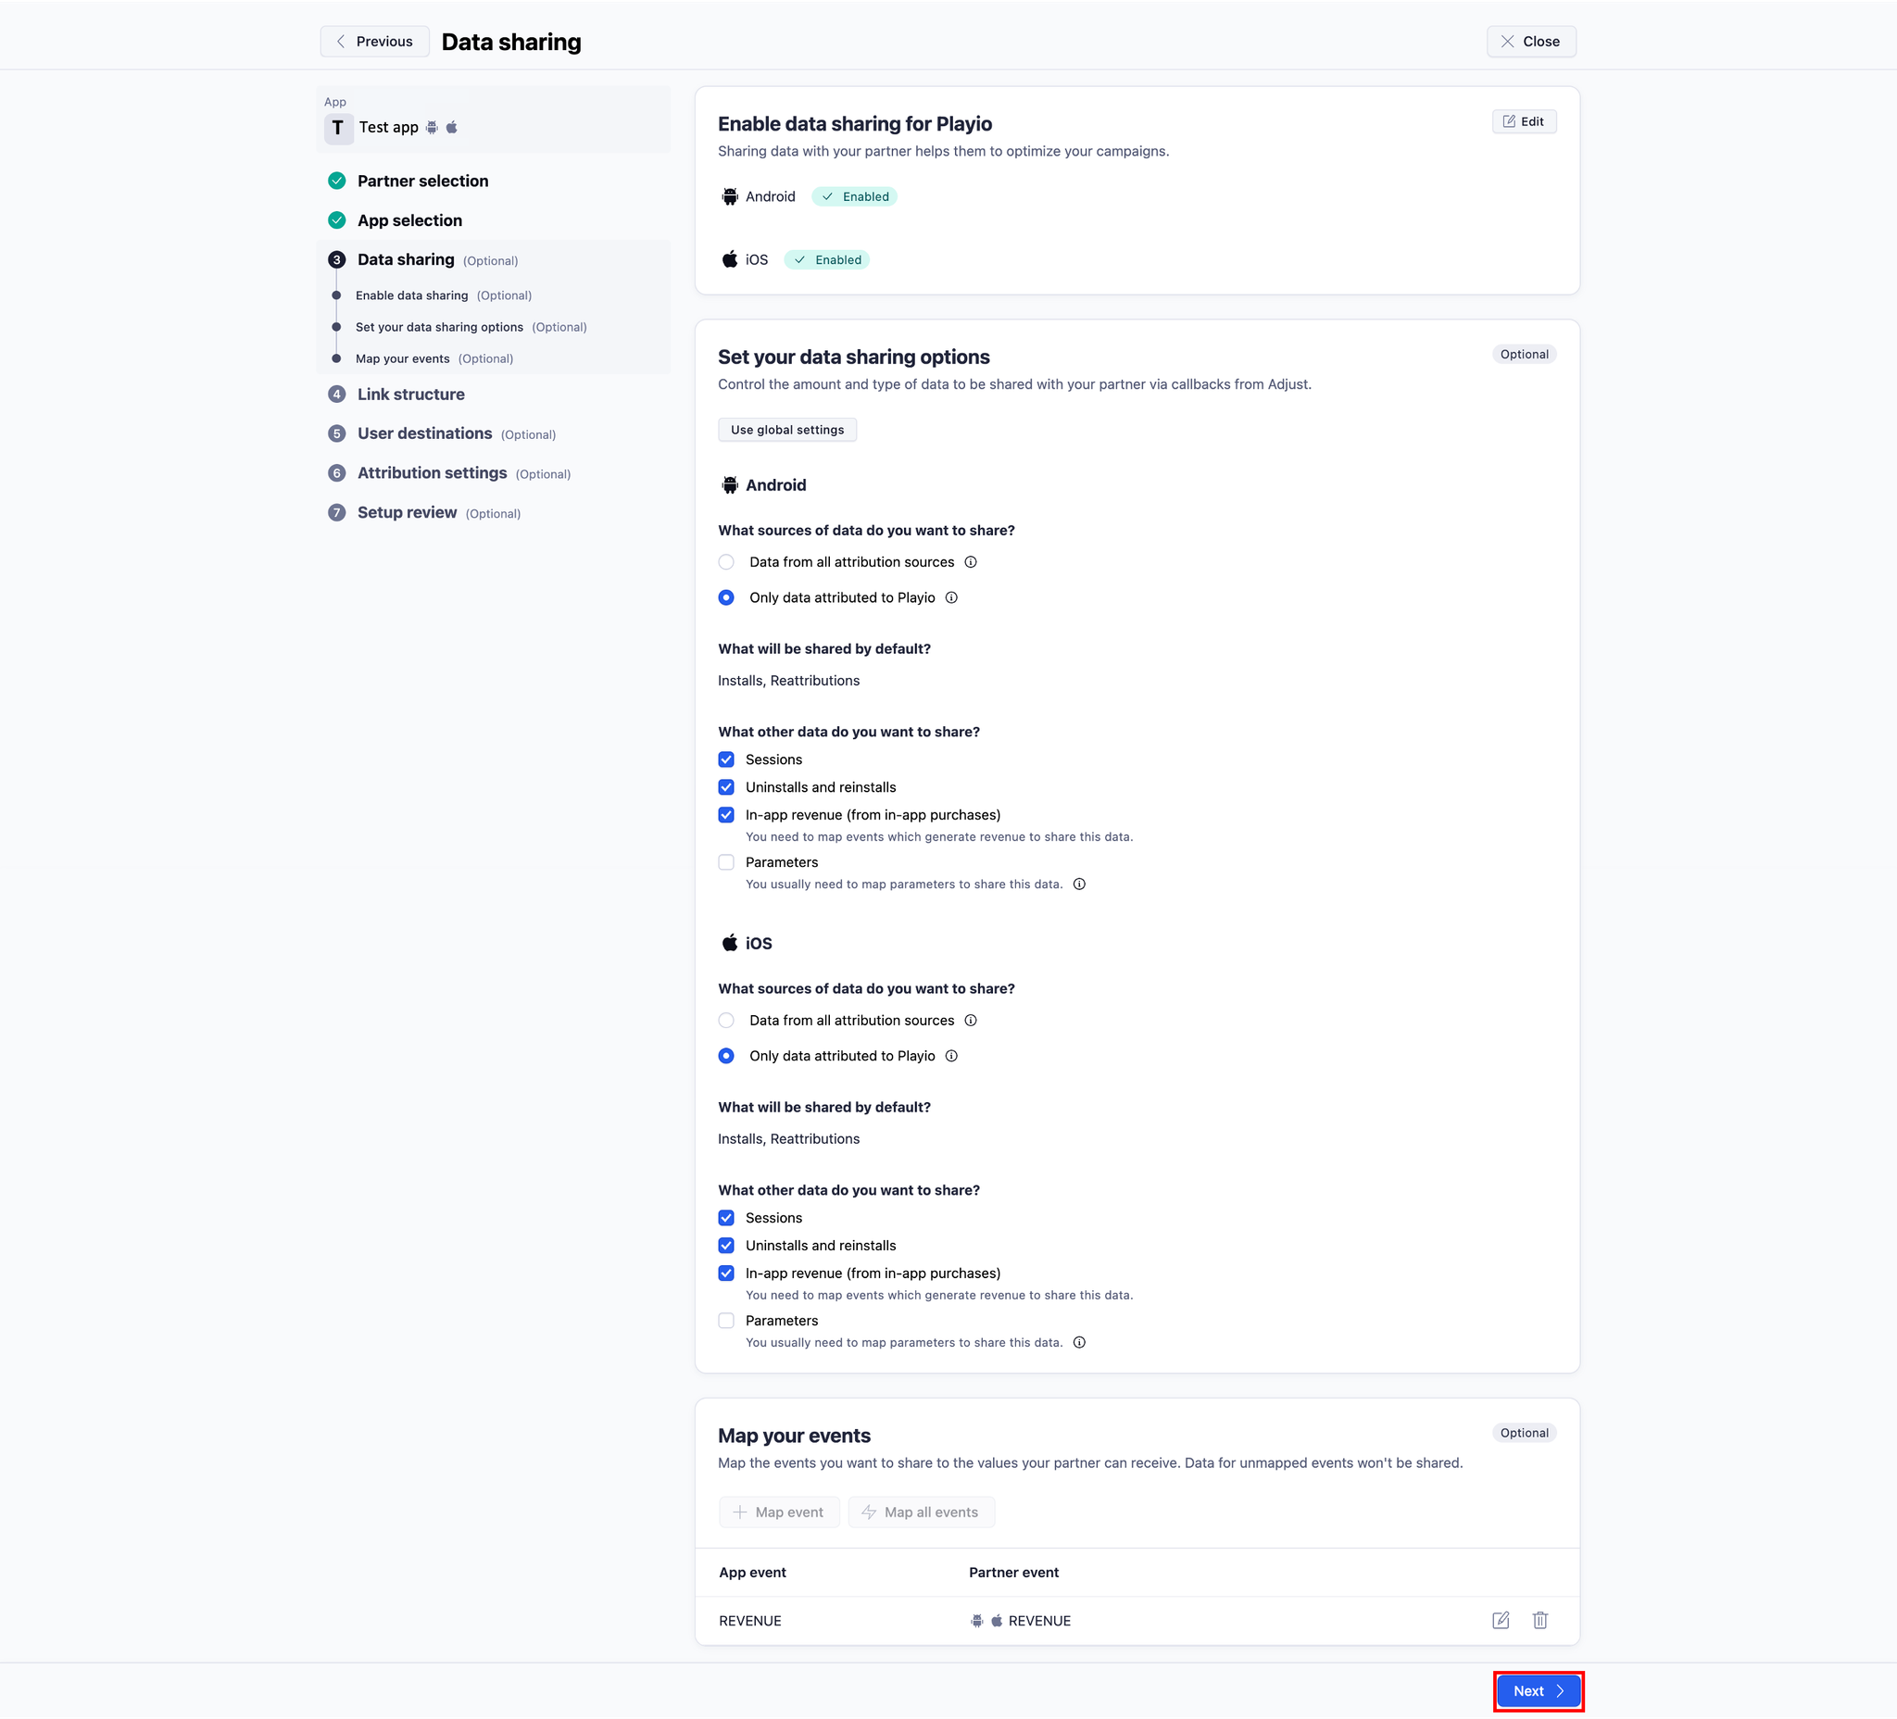Click info icon beside iOS all attribution sources
The width and height of the screenshot is (1897, 1719).
pos(970,1020)
